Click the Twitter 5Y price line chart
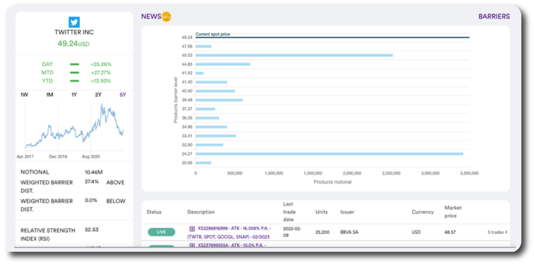Viewport: 534px width, 265px height. point(74,127)
